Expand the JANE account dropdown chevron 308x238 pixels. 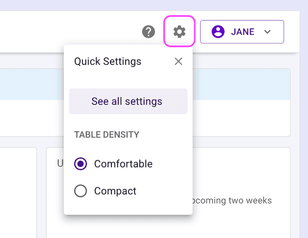click(267, 32)
